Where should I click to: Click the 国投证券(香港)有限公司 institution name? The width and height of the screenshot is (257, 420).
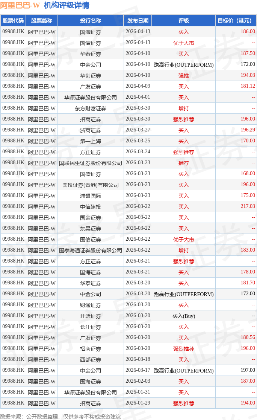[x=91, y=185]
